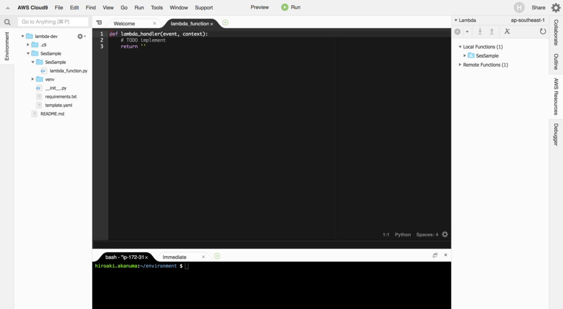This screenshot has width=563, height=309.
Task: Click the green Run play icon
Action: click(x=285, y=7)
